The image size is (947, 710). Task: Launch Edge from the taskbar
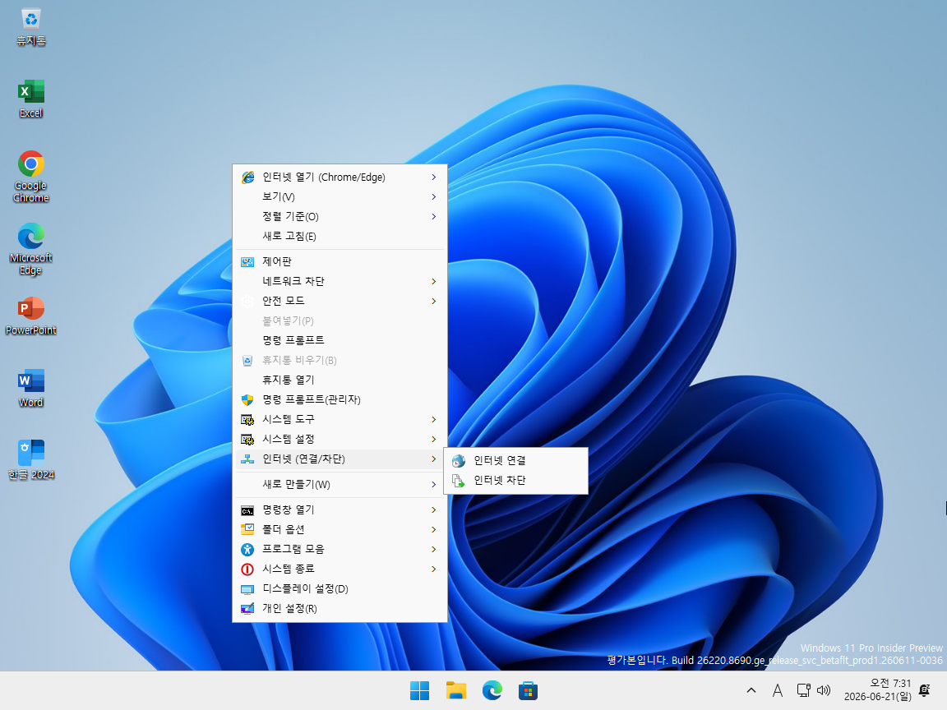[x=492, y=690]
